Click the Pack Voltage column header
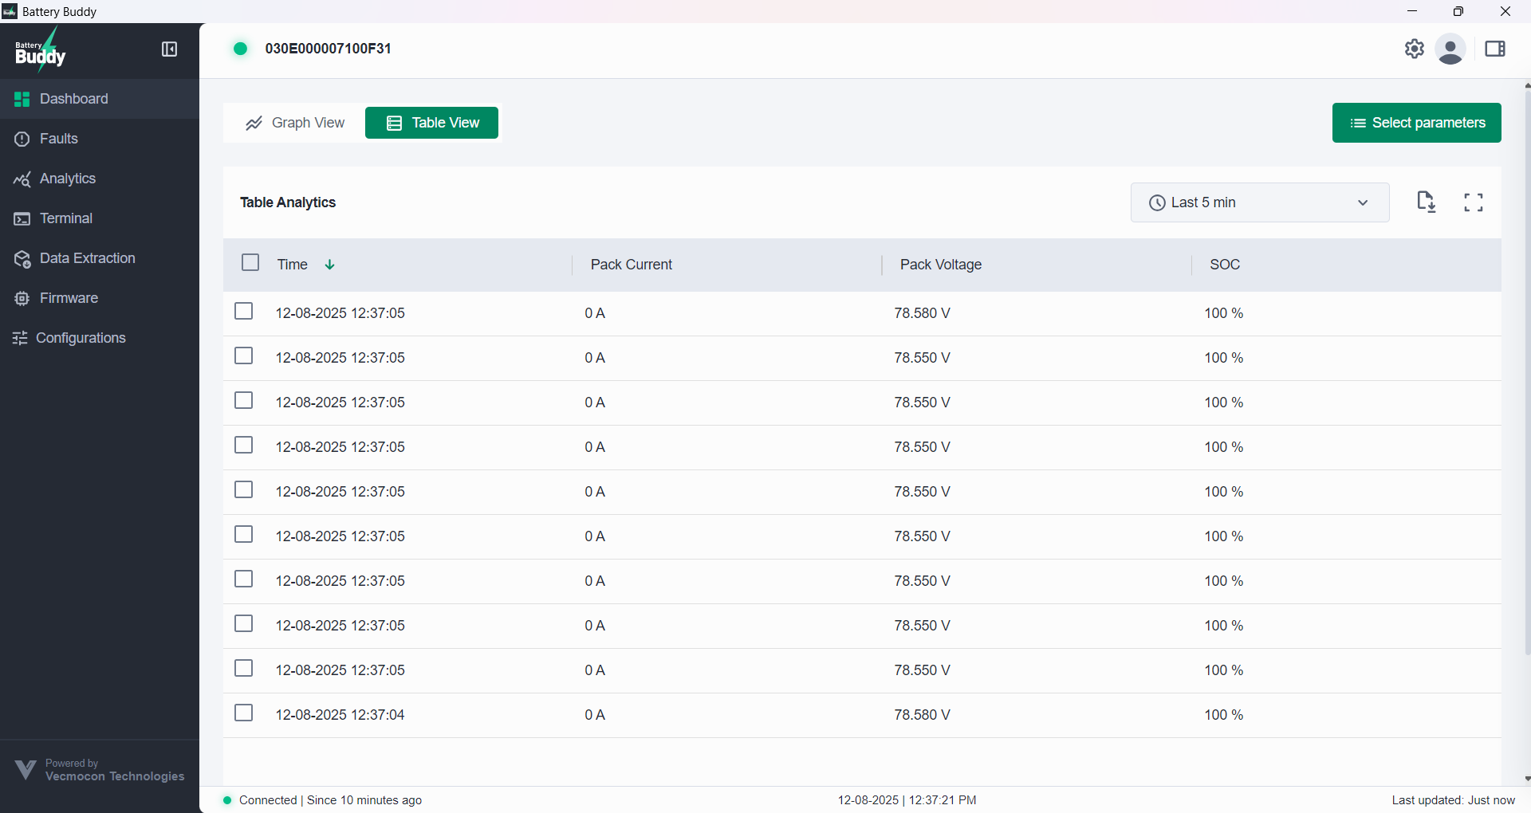This screenshot has width=1531, height=813. (x=940, y=265)
